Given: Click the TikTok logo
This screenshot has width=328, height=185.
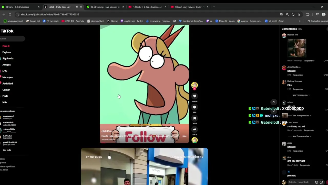Looking at the screenshot, I should pos(7,31).
